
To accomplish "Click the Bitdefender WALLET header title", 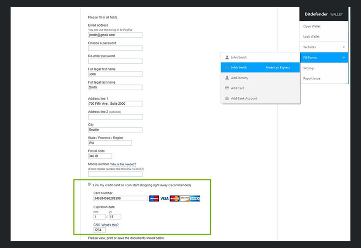I will (x=324, y=14).
